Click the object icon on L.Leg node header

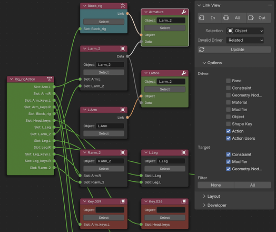(184, 152)
